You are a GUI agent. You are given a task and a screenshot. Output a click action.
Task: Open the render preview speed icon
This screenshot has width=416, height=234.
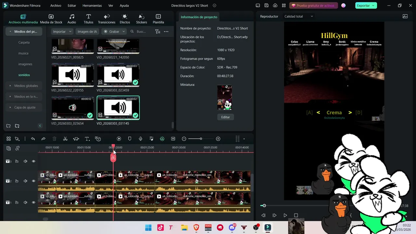click(x=119, y=139)
